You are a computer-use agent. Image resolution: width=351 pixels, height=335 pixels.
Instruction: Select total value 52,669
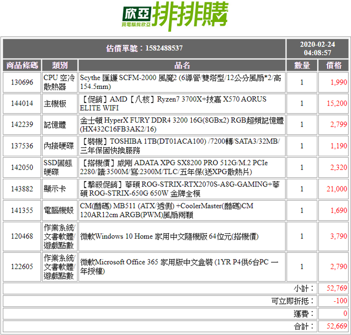coord(337,326)
